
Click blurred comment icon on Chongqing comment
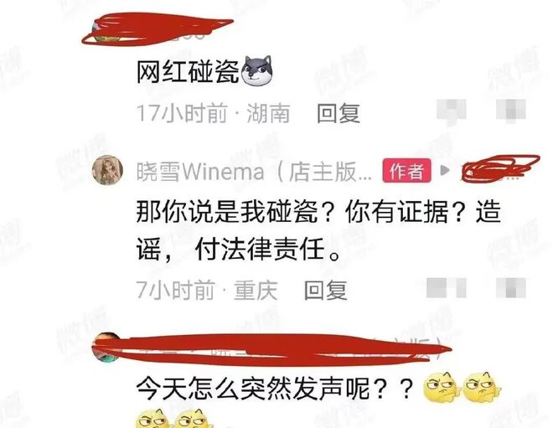click(x=511, y=287)
